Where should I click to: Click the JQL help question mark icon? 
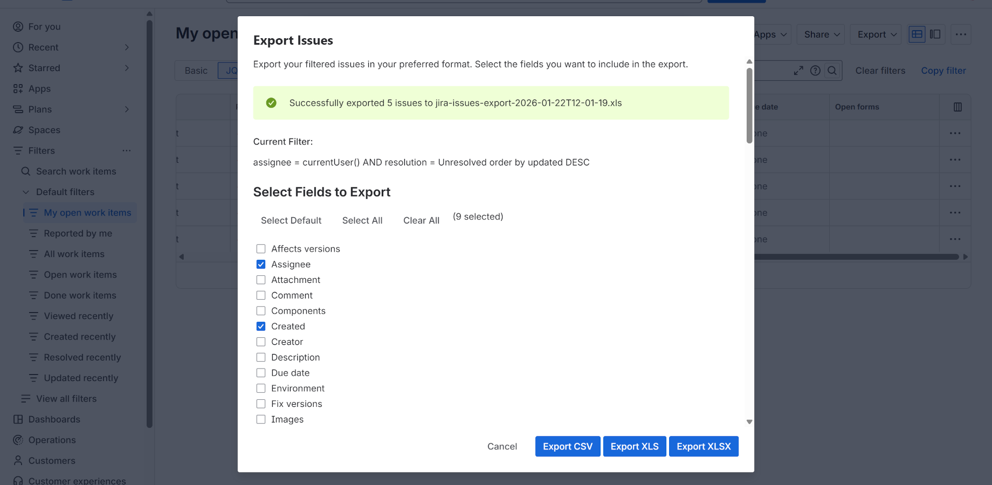click(x=815, y=71)
